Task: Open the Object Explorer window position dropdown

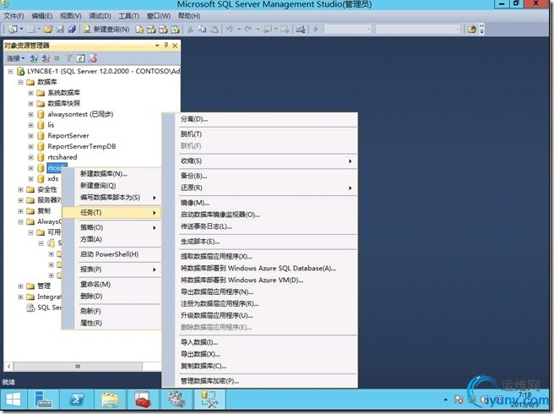Action: pyautogui.click(x=157, y=46)
